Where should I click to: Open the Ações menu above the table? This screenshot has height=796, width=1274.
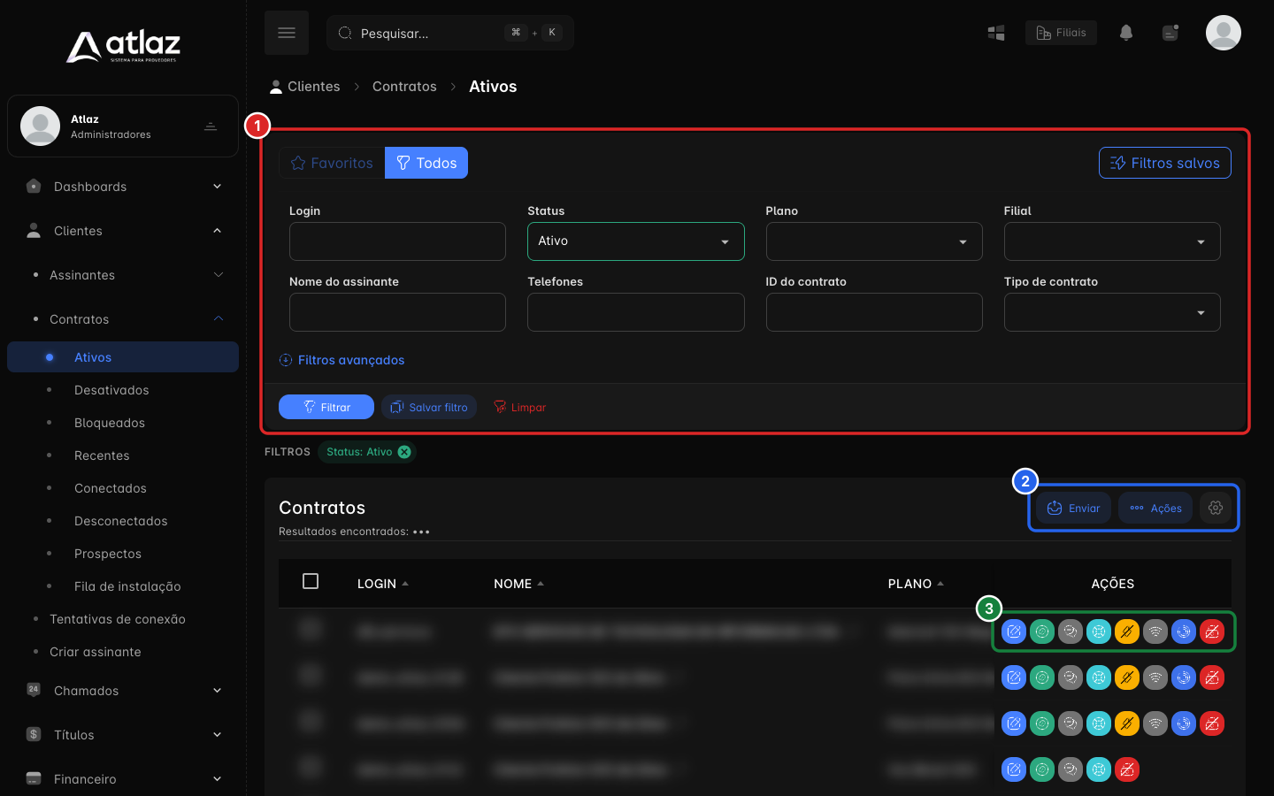pyautogui.click(x=1155, y=508)
